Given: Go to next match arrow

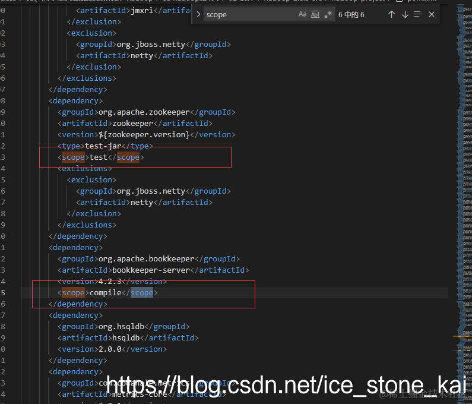Looking at the screenshot, I should tap(405, 14).
